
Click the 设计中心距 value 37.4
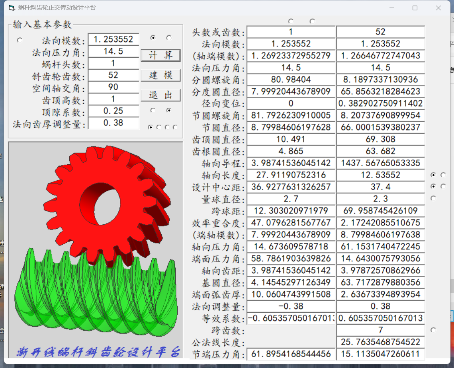pyautogui.click(x=380, y=187)
